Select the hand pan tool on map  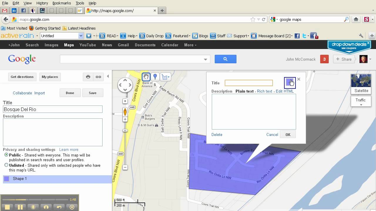click(146, 77)
